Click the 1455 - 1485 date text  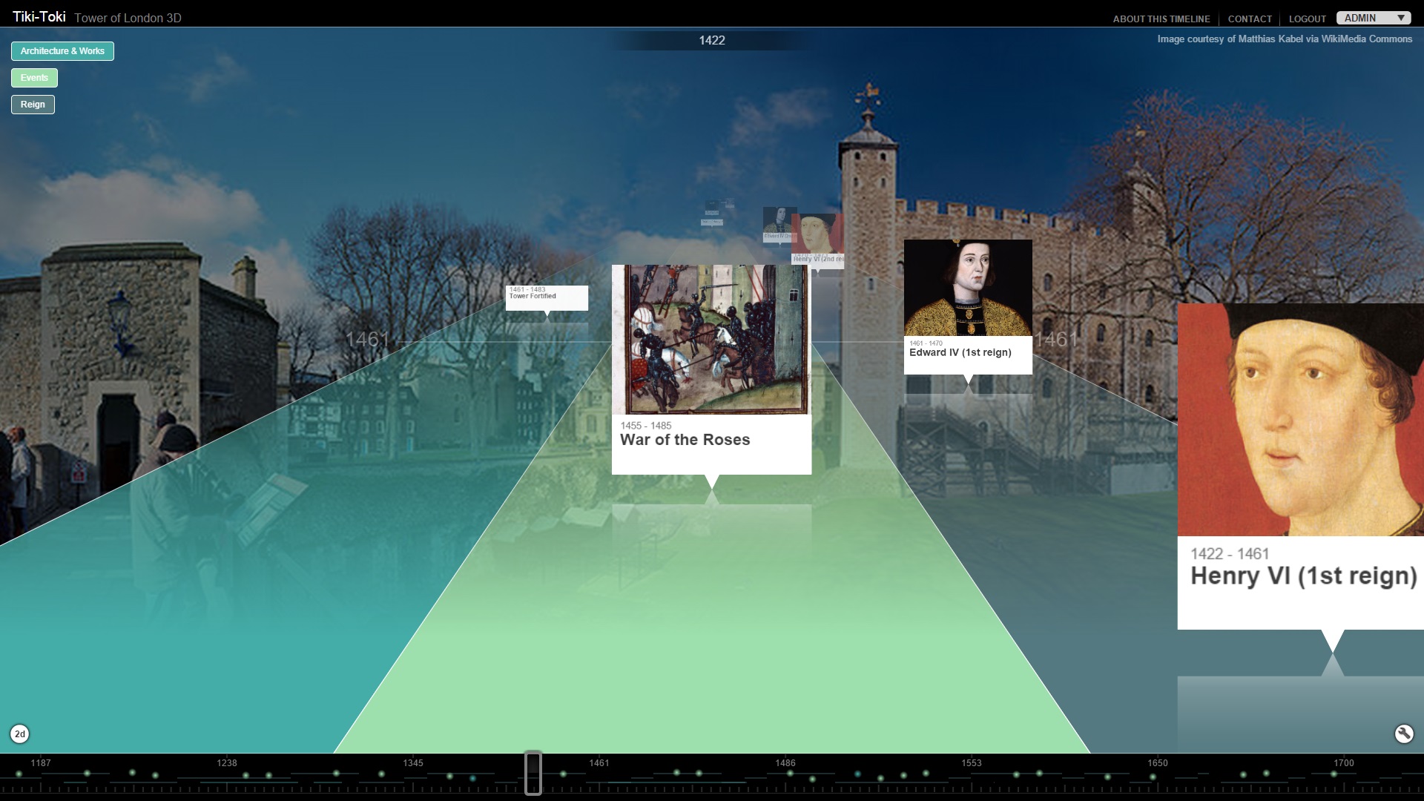[645, 426]
